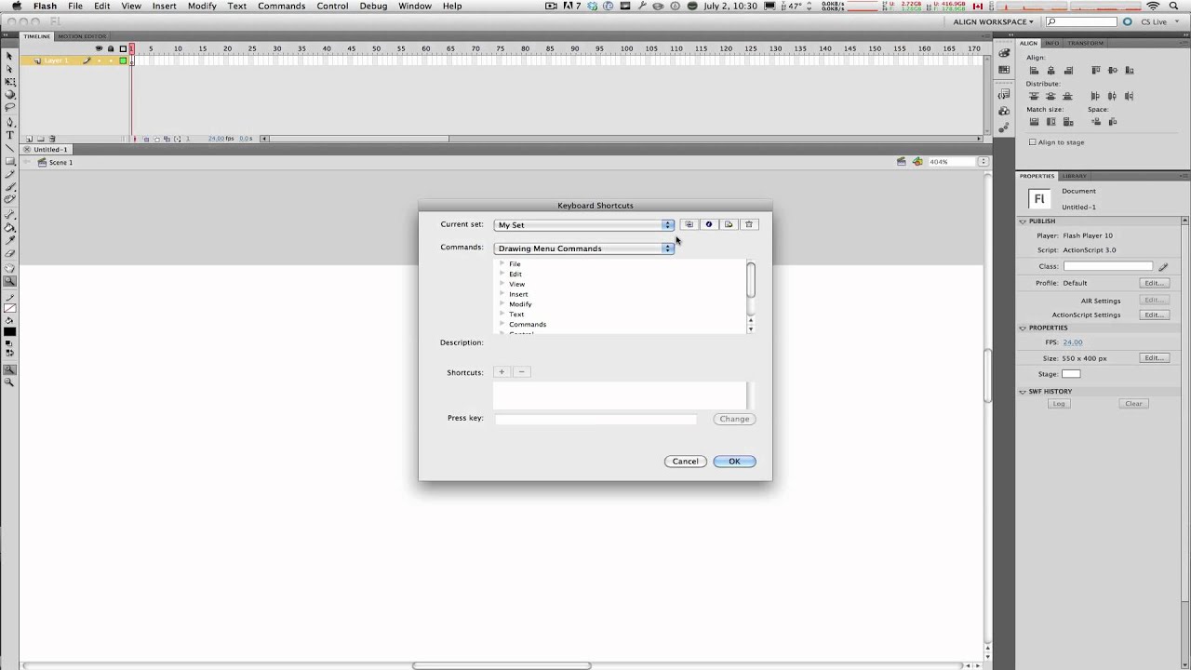Image resolution: width=1191 pixels, height=670 pixels.
Task: Click Edit button next to document Size
Action: tap(1154, 358)
